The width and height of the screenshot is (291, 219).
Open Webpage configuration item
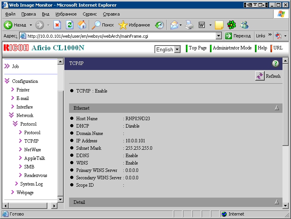[25, 193]
